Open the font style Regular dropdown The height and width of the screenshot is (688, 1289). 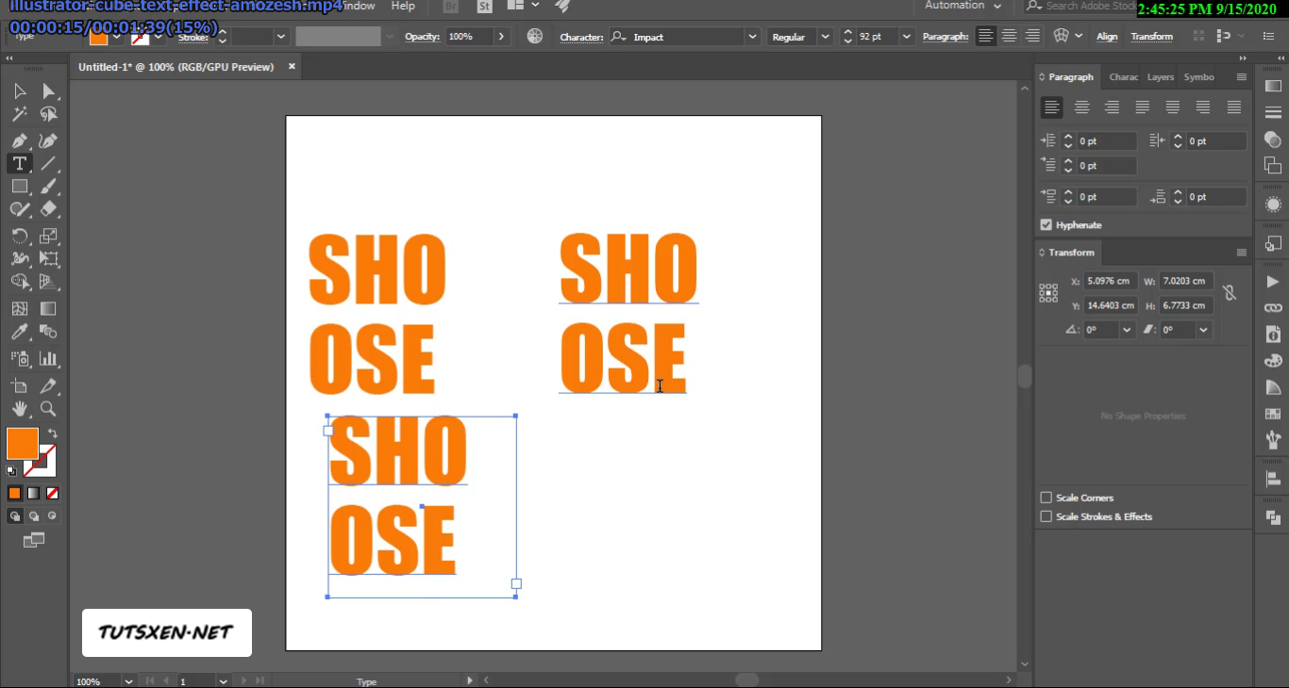pos(826,37)
